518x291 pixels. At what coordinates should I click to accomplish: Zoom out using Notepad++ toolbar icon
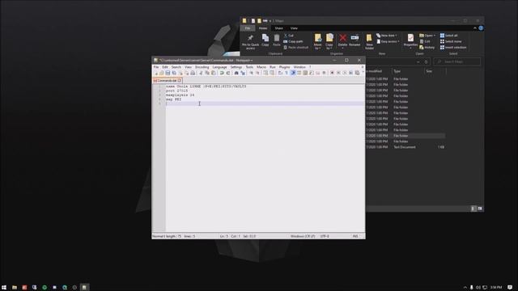click(x=257, y=73)
